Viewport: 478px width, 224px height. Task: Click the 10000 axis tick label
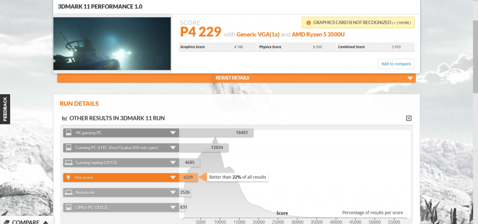220,222
